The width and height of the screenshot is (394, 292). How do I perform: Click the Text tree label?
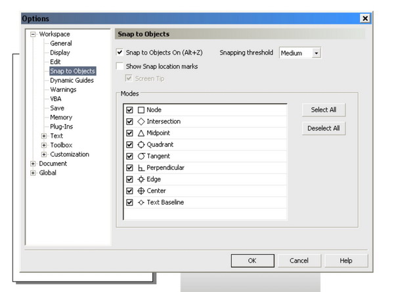point(56,136)
